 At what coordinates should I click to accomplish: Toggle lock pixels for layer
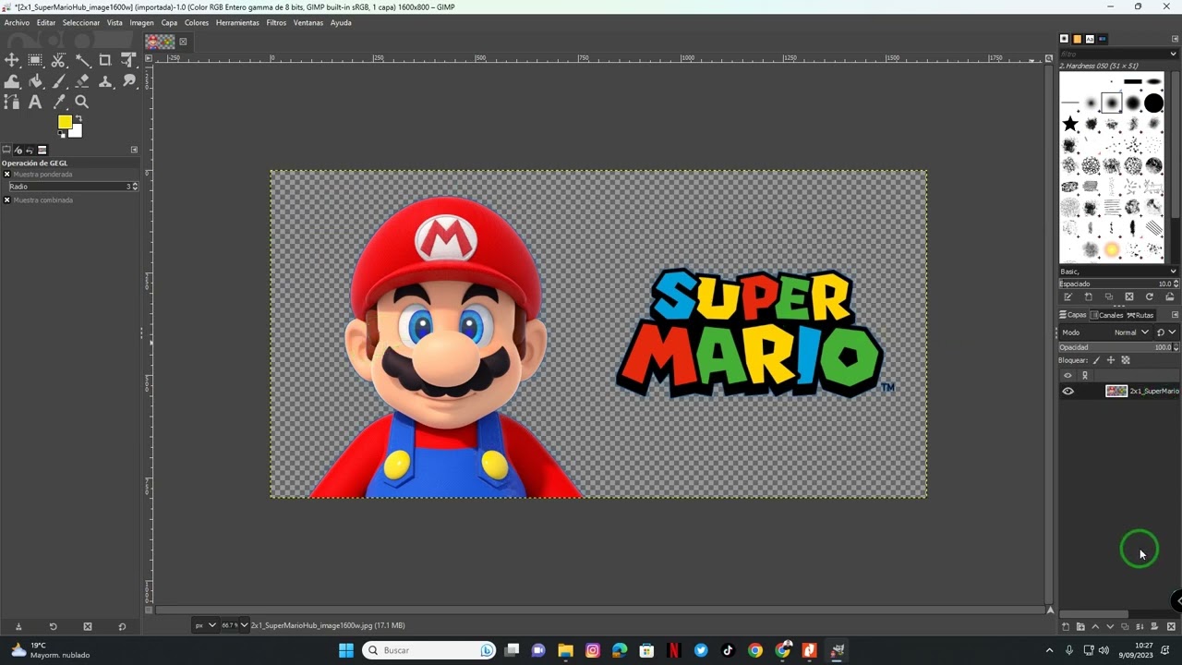click(1097, 360)
